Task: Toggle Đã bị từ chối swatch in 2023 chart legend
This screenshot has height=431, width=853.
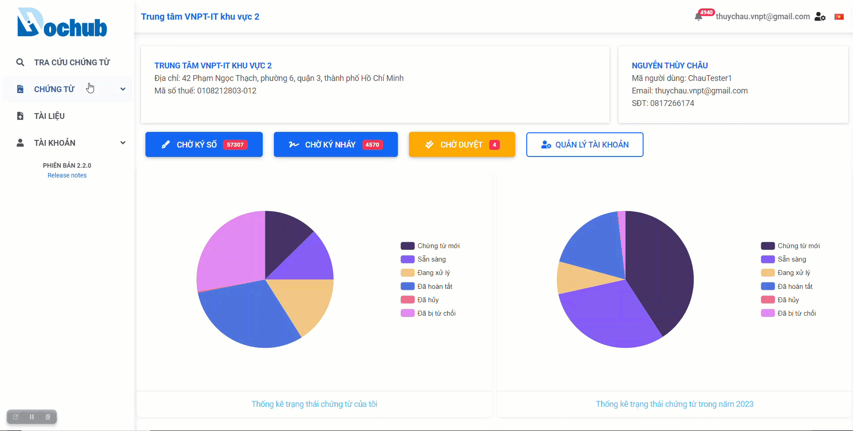Action: [x=768, y=313]
